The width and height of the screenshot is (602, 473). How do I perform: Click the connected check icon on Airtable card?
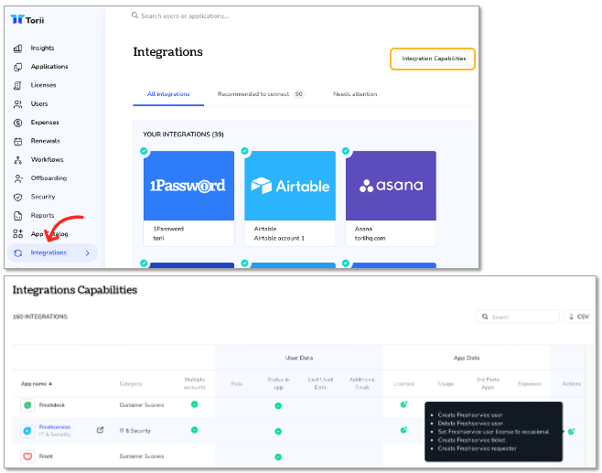244,151
